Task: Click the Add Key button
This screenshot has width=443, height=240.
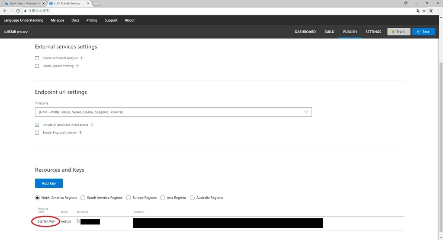Action: click(49, 183)
